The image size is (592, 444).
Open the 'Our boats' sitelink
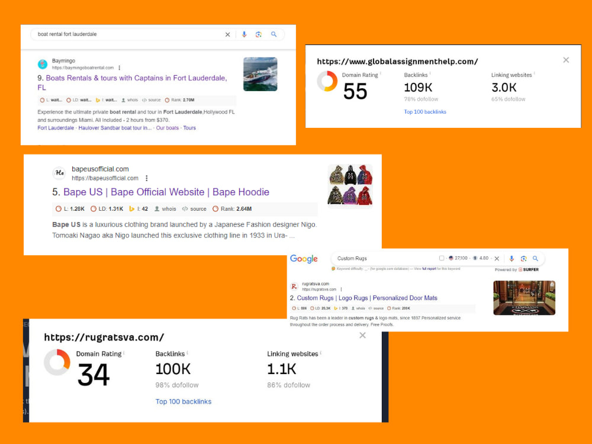[168, 128]
